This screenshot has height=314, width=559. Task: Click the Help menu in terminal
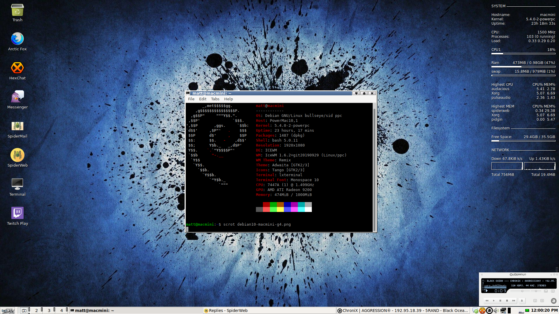(x=228, y=99)
